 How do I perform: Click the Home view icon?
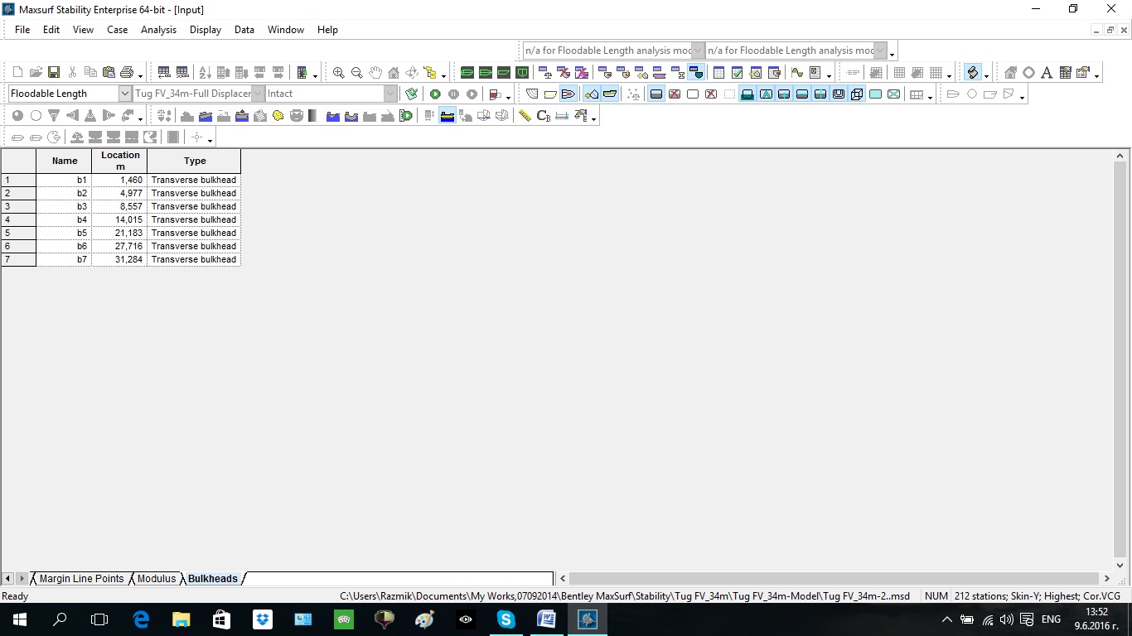tap(394, 73)
